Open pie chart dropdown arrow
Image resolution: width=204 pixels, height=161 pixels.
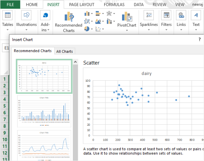[92, 29]
